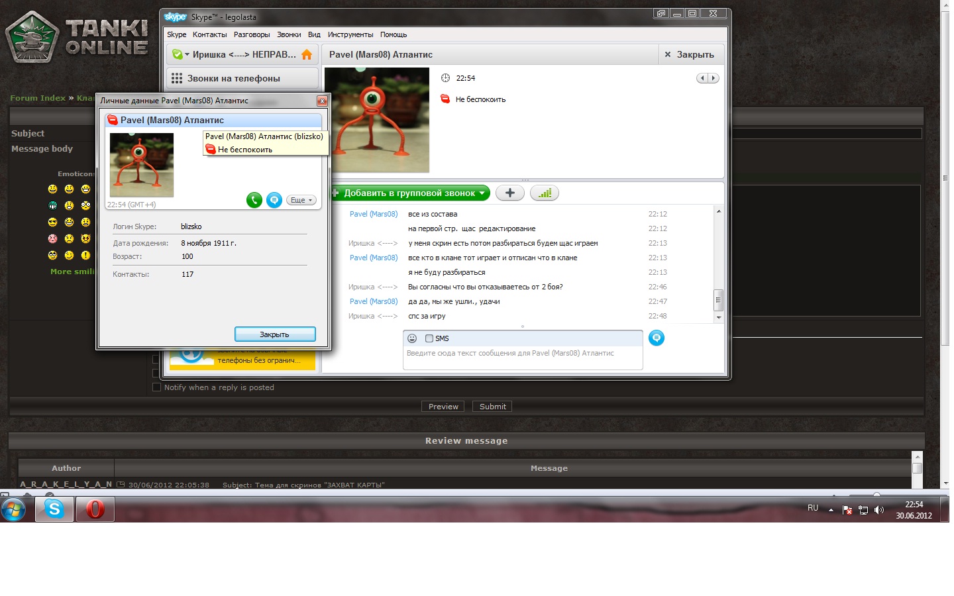The image size is (954, 596).
Task: Click Закрыть in conversation header
Action: coord(689,54)
